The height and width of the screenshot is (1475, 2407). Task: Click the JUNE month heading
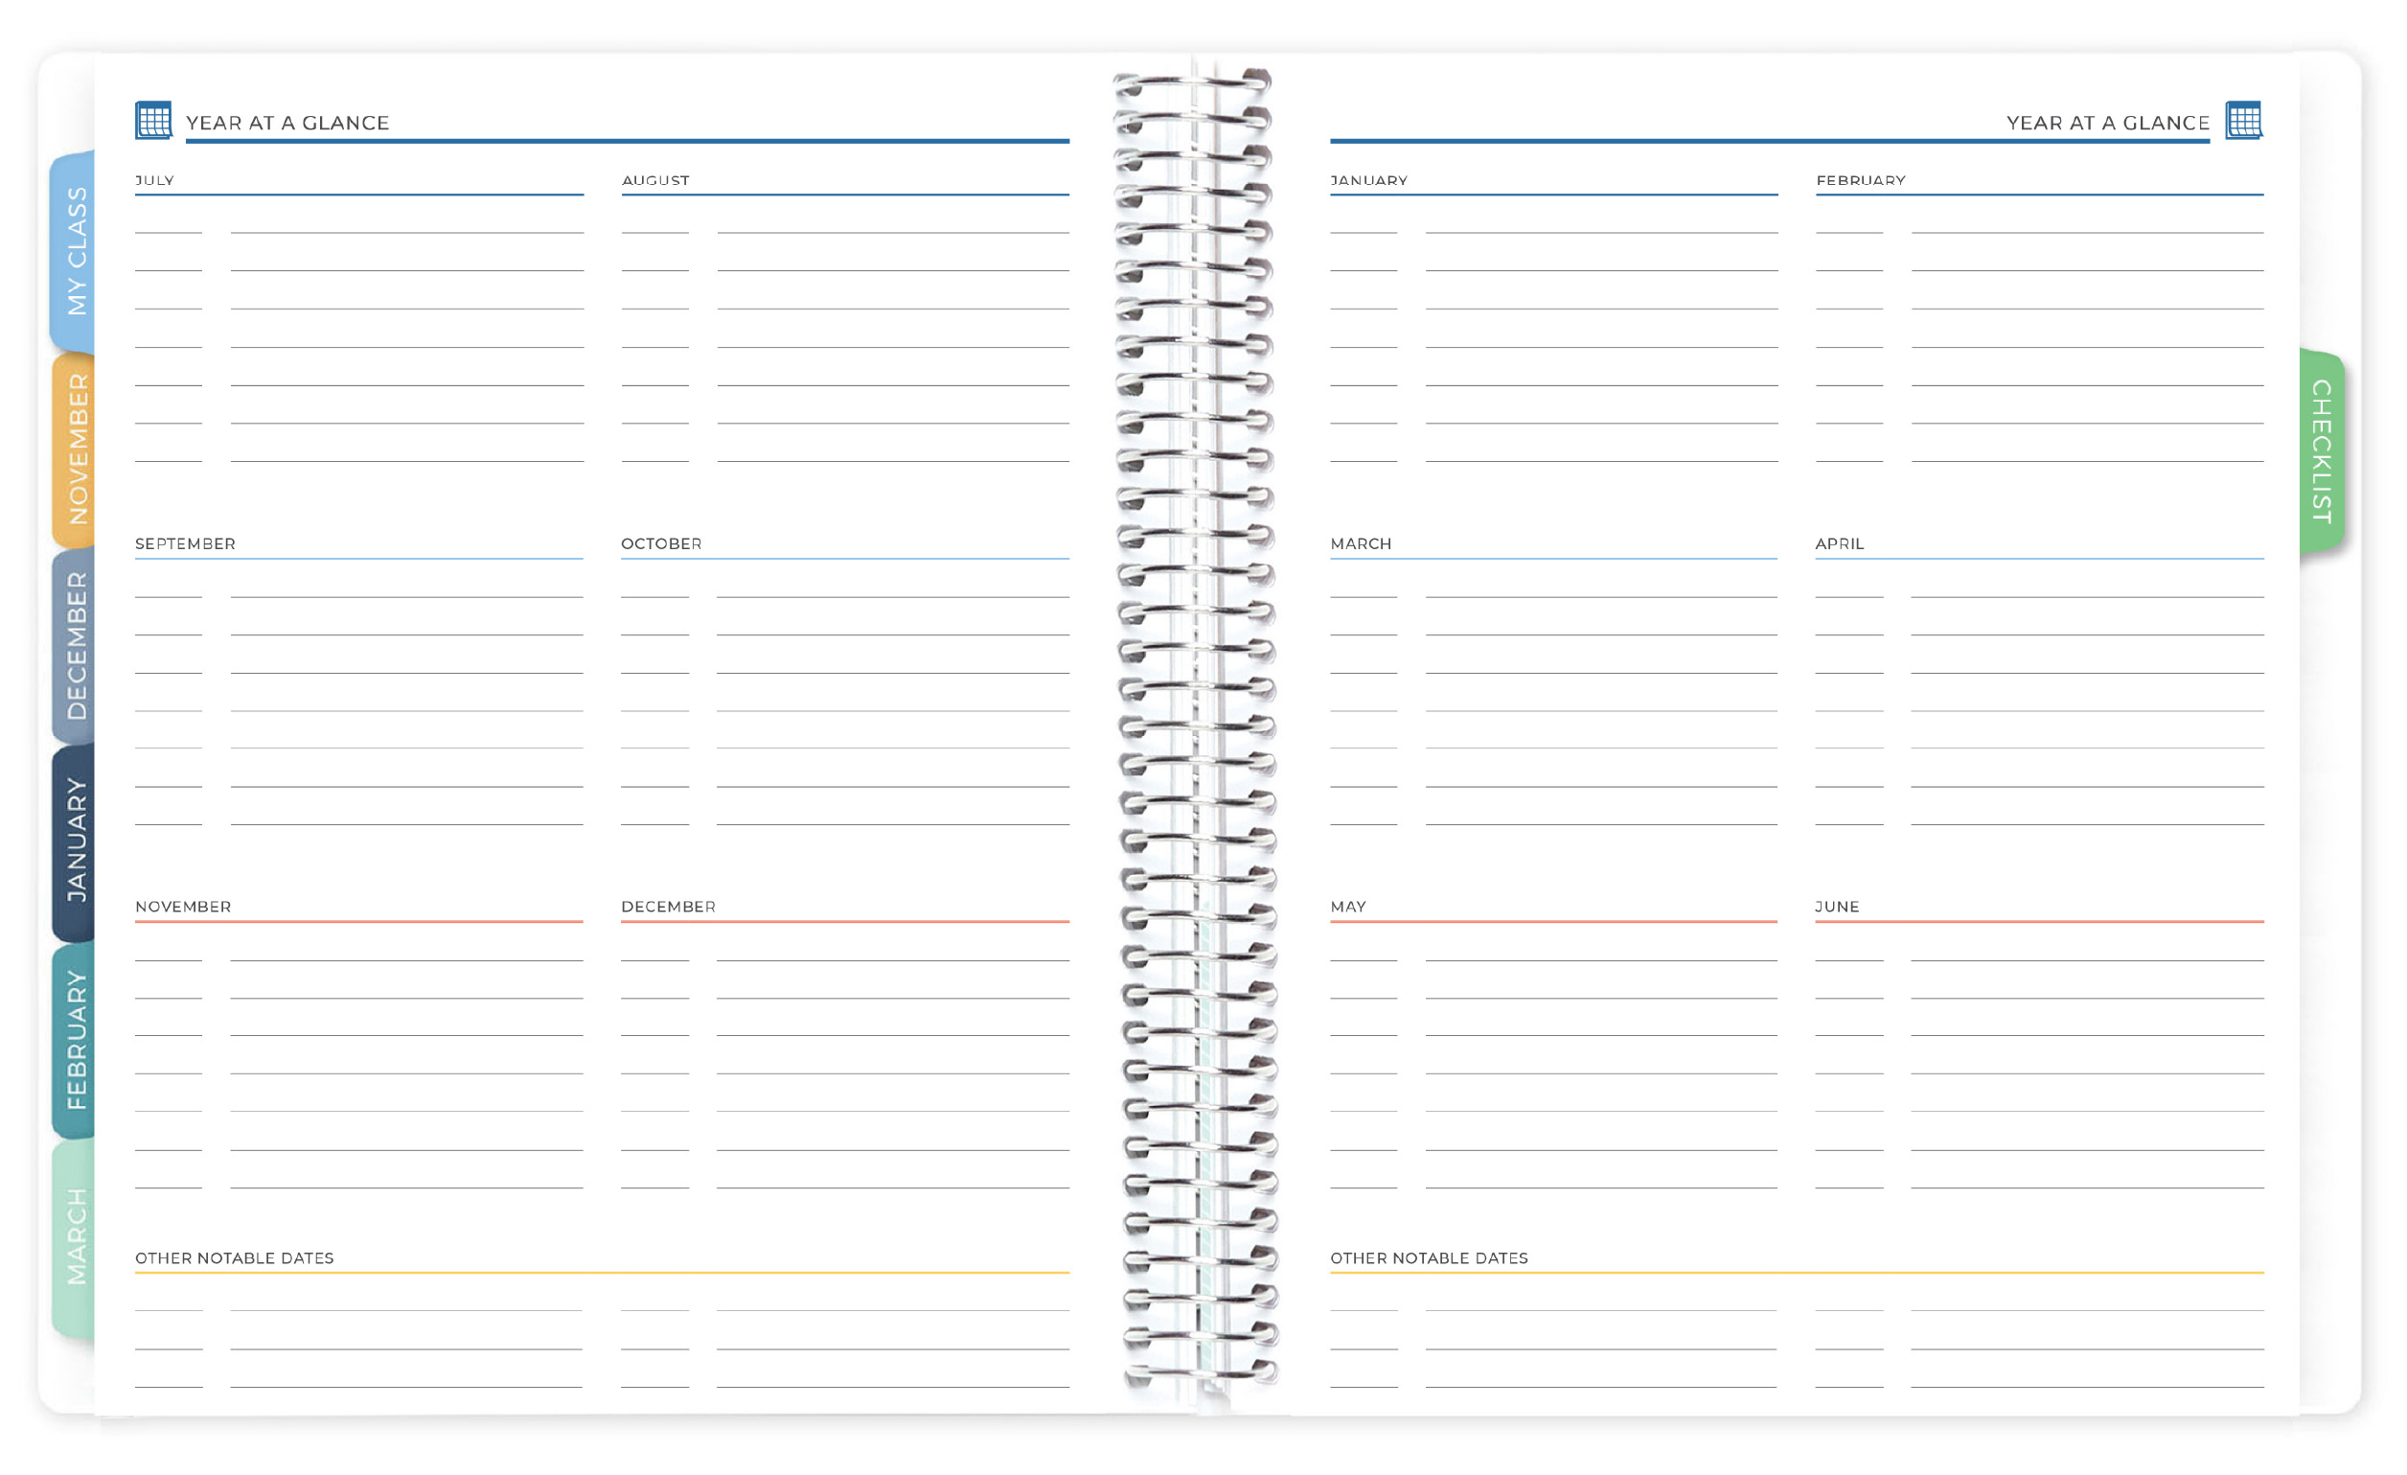coord(1838,907)
